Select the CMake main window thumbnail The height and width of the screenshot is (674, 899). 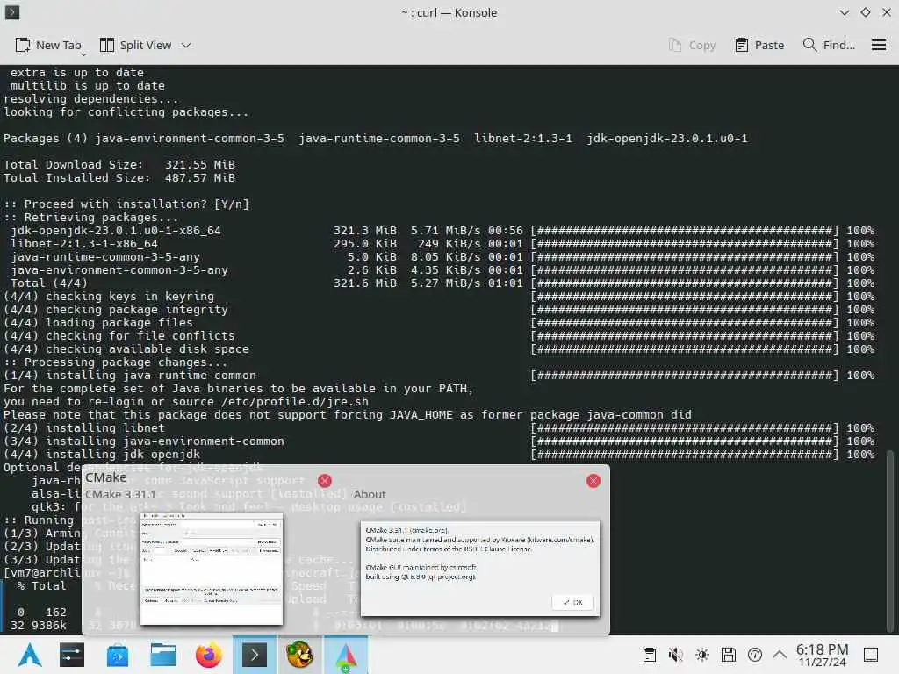click(212, 569)
